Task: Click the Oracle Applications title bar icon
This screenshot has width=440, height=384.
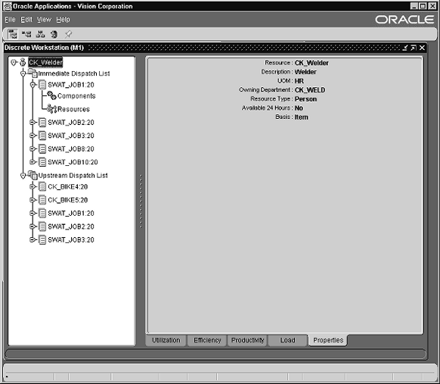Action: pos(8,6)
